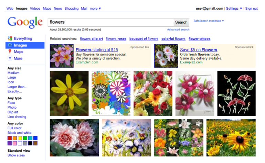
Task: Pick the gray color swatch
Action: (25, 143)
